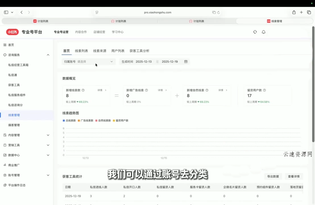Open the 归属账号 account selector dropdown

(x=88, y=61)
